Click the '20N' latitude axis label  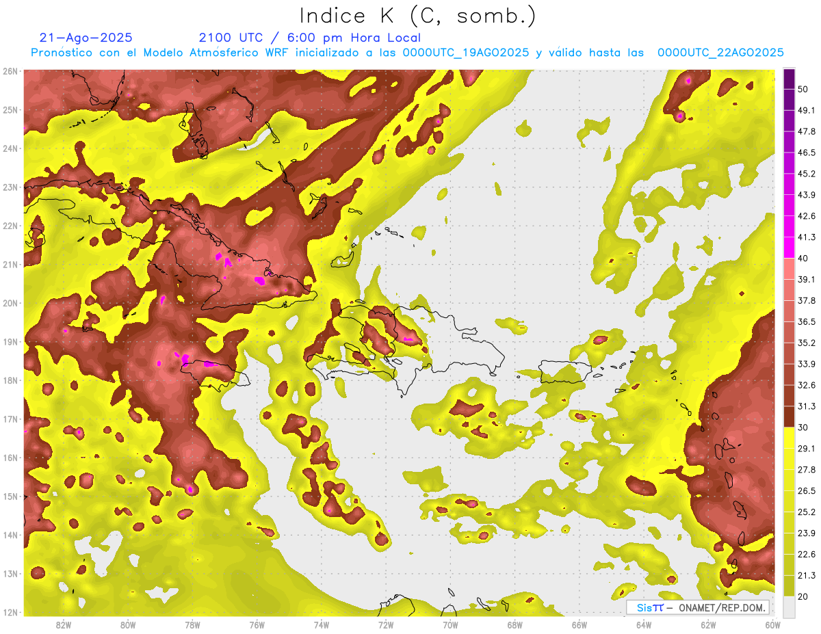pos(10,303)
